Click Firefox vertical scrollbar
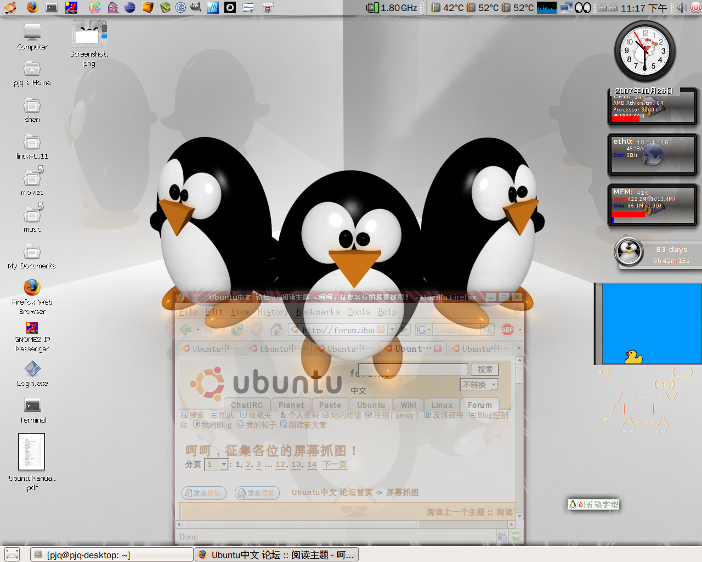 coord(519,437)
